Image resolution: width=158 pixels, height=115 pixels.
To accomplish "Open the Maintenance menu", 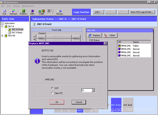I will (x=28, y=6).
